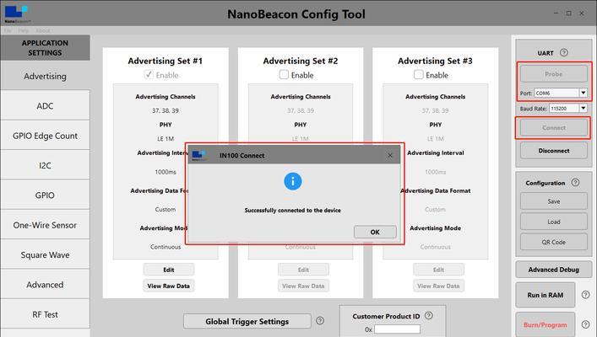Edit Advertising Set #3

click(438, 270)
